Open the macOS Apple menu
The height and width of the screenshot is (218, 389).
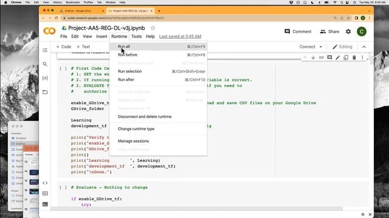point(5,2)
